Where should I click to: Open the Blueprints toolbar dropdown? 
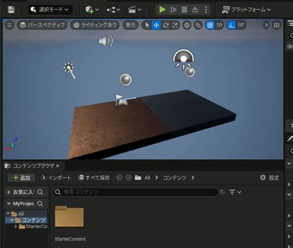point(113,10)
